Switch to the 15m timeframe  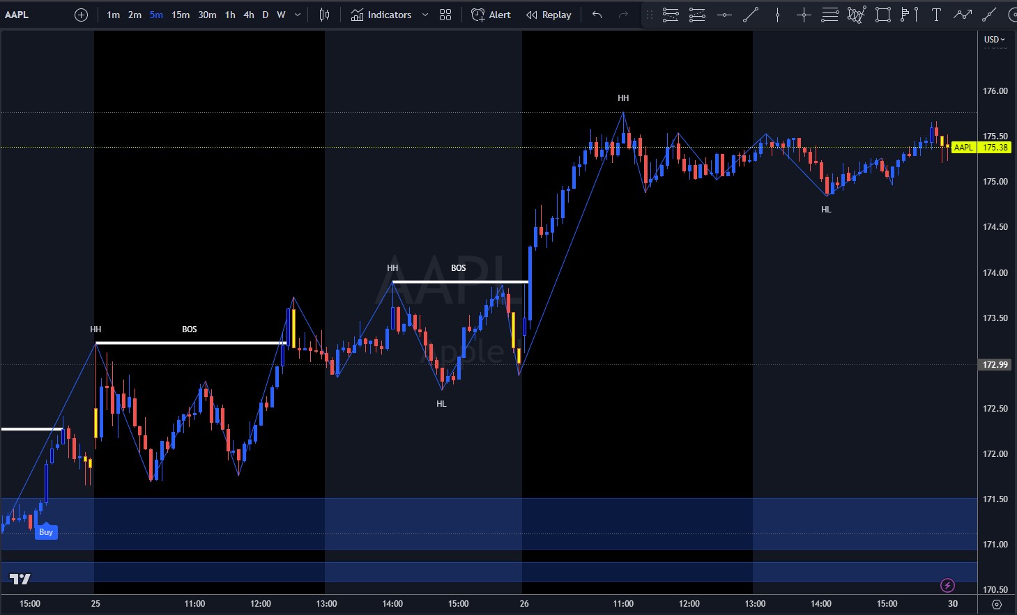(x=181, y=15)
